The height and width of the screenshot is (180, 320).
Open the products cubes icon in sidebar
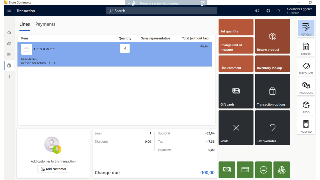click(x=9, y=43)
